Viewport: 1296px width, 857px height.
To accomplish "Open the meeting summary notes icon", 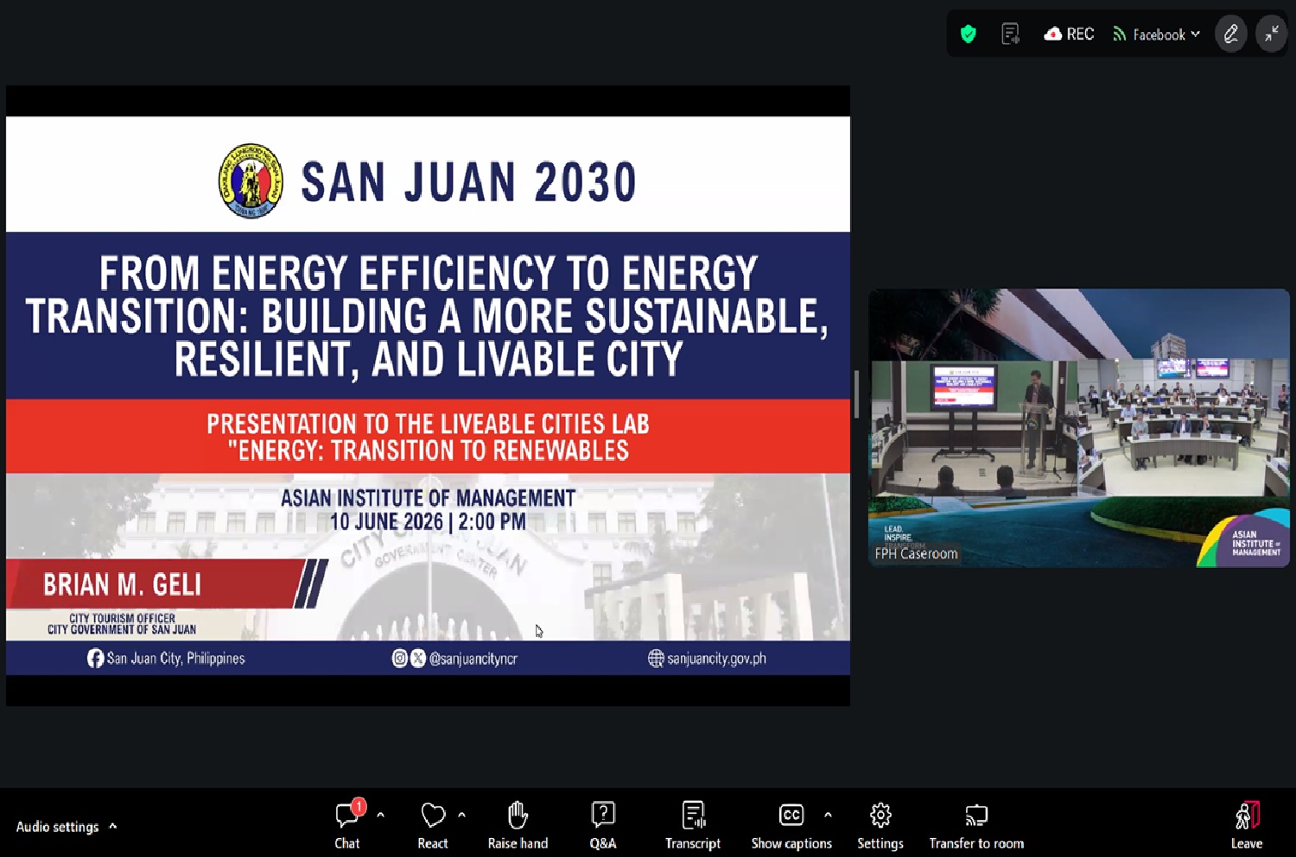I will click(1010, 35).
